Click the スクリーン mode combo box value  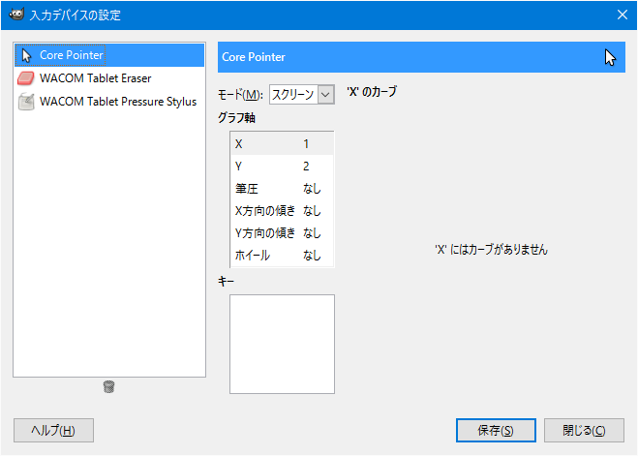293,95
